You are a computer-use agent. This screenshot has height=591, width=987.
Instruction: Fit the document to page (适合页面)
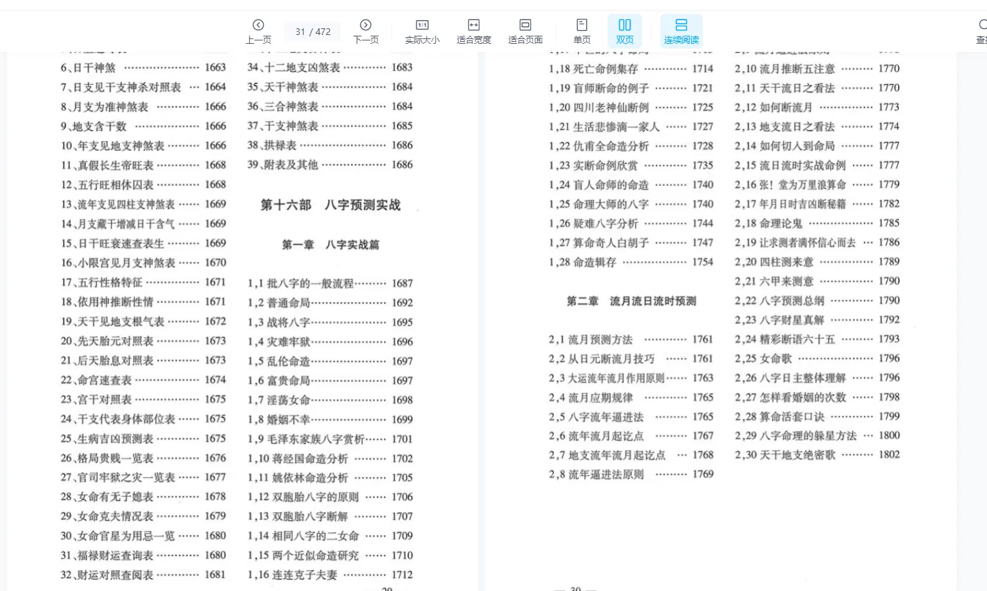coord(525,30)
